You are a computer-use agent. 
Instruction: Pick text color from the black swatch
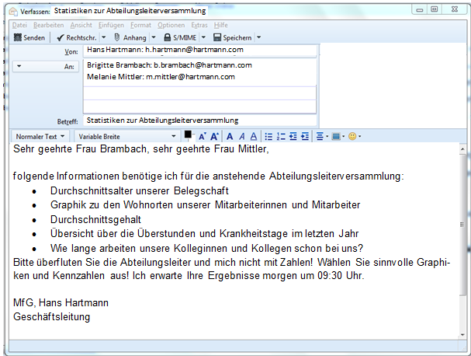point(187,134)
